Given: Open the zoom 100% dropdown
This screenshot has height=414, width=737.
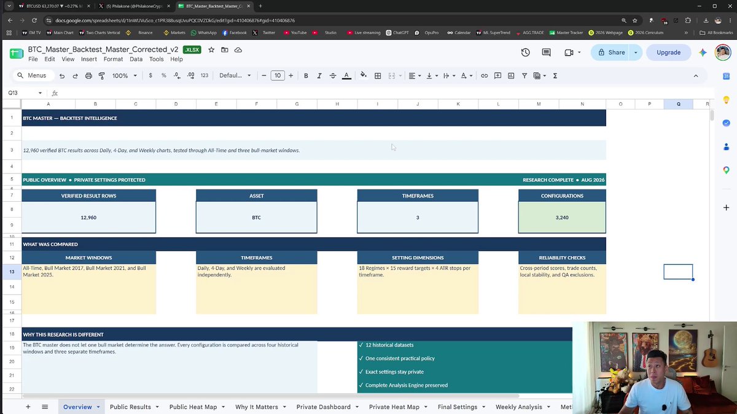Looking at the screenshot, I should pos(125,75).
